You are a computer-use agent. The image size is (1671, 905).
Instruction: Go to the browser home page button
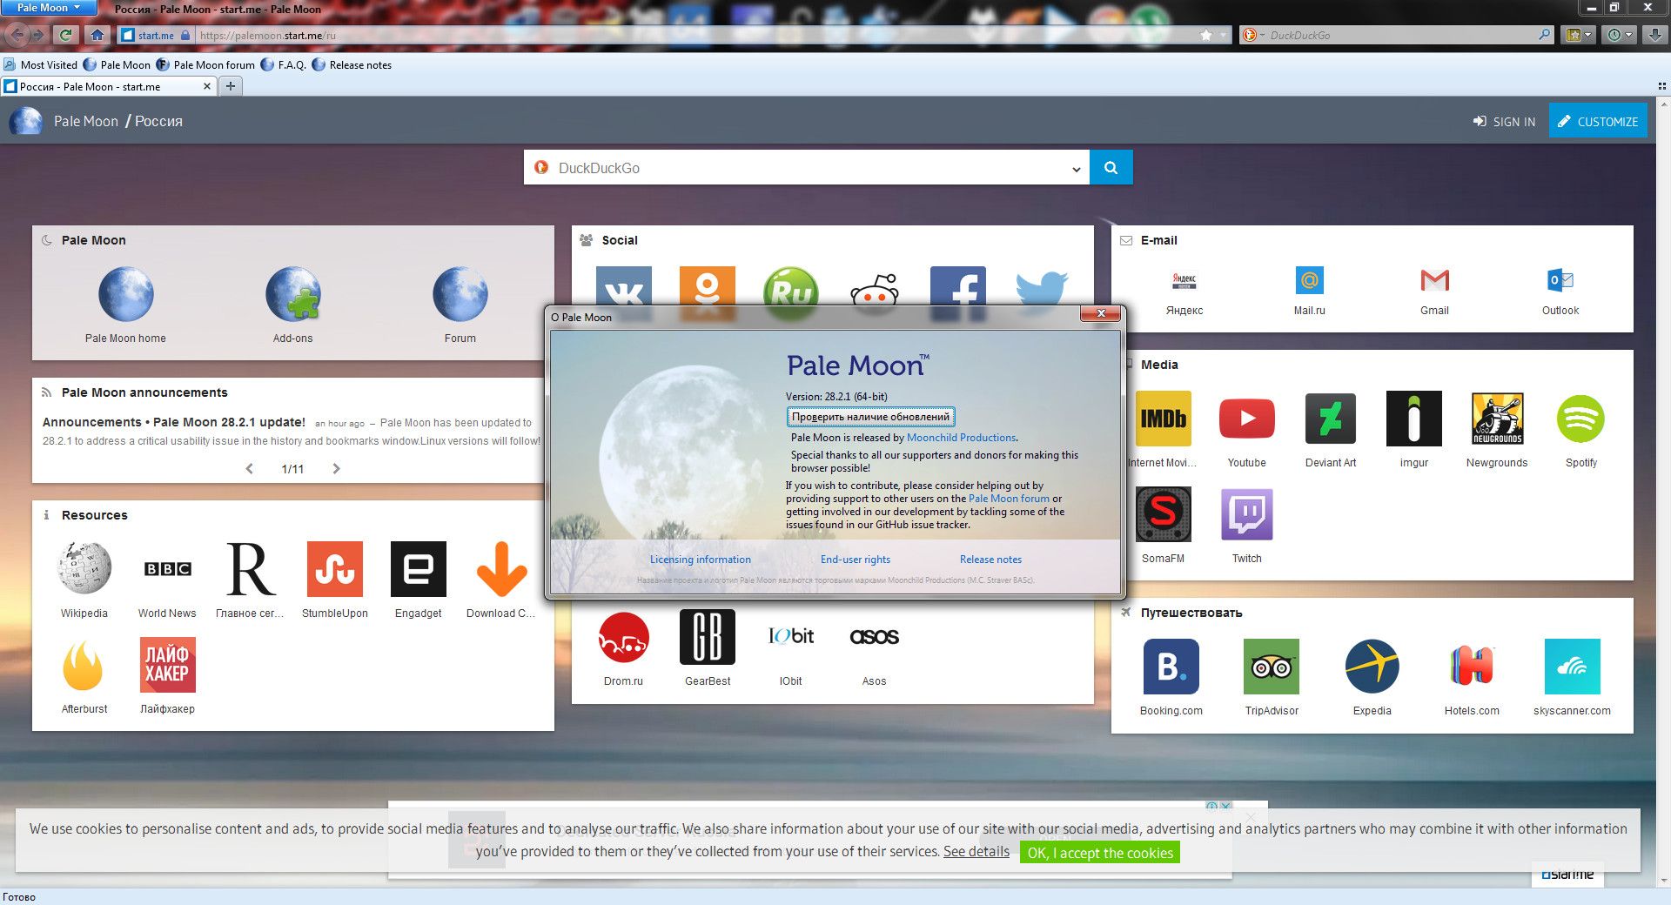point(97,35)
